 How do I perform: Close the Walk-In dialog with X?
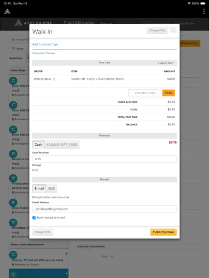pos(173,30)
